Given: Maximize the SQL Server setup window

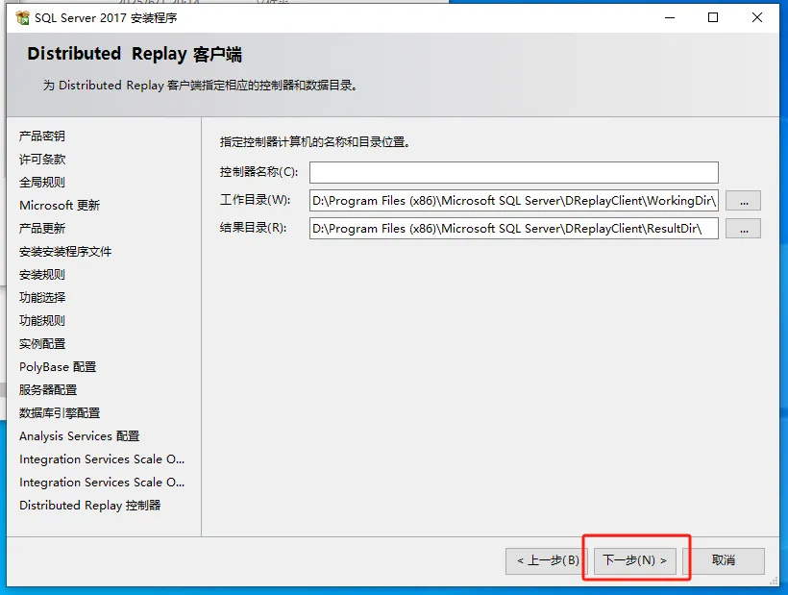Looking at the screenshot, I should (713, 17).
